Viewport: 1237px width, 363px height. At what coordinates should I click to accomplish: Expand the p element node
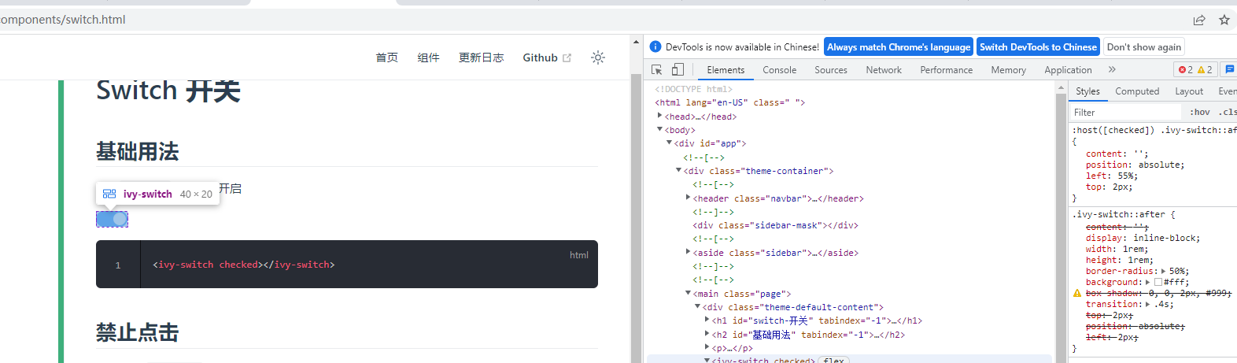707,347
